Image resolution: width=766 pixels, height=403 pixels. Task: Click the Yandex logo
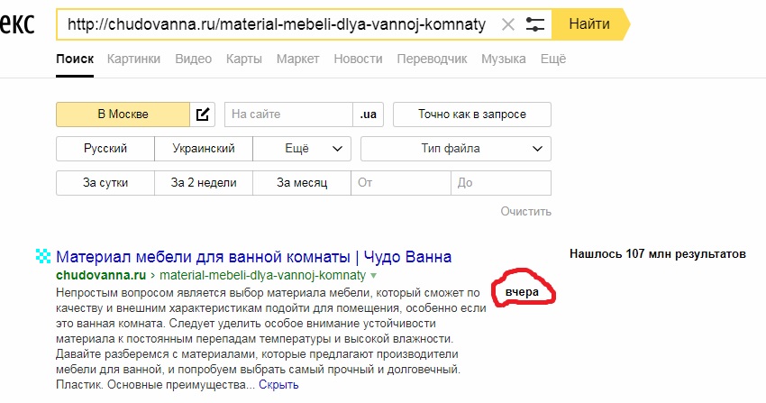(17, 24)
